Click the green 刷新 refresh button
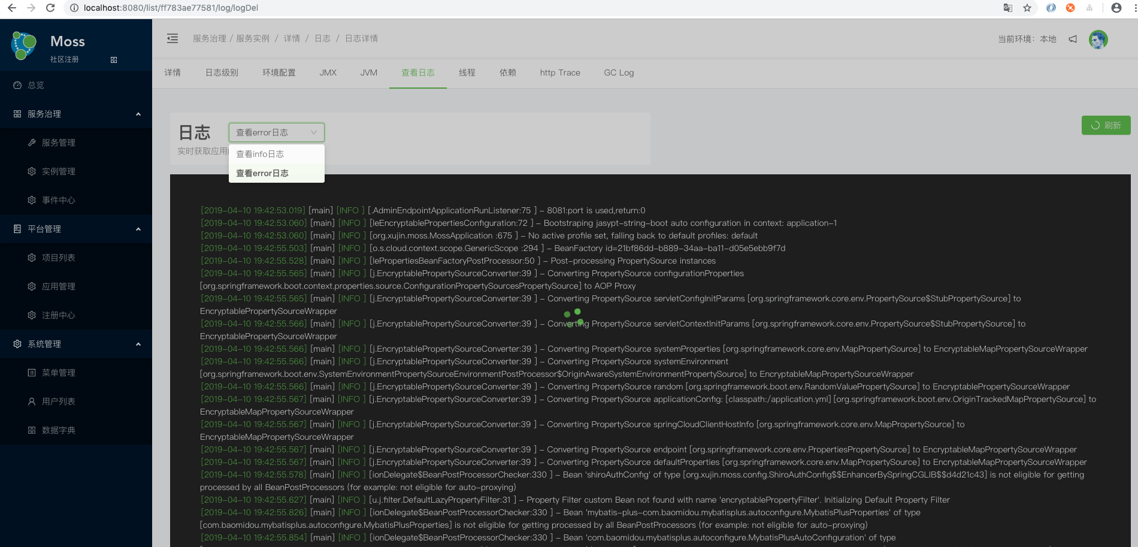The image size is (1138, 547). point(1106,125)
